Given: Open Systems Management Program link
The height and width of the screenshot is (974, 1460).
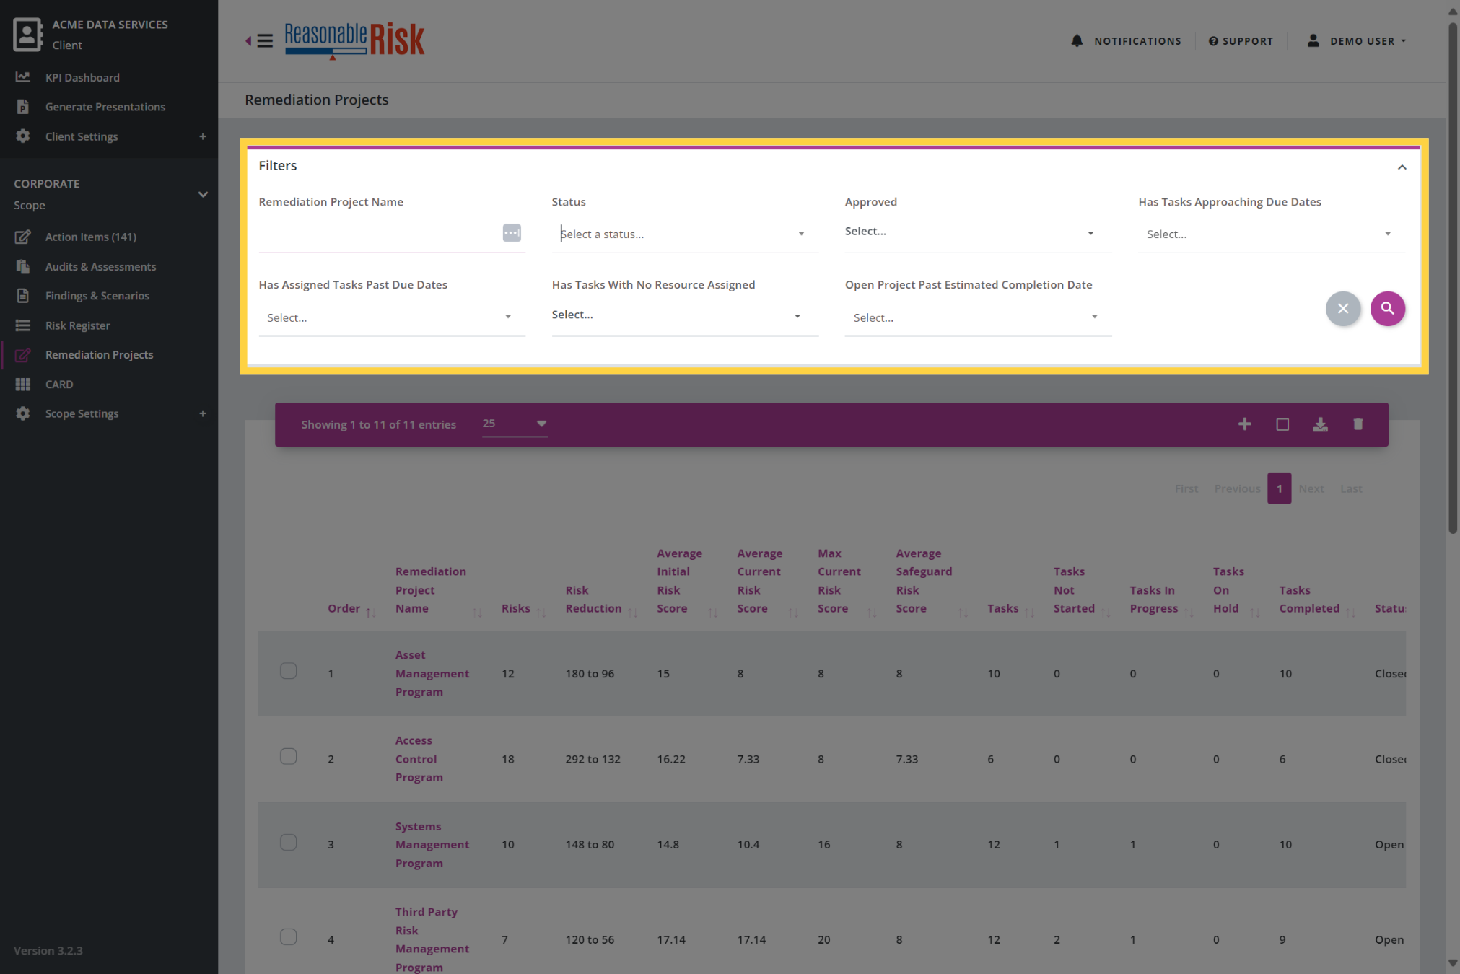Looking at the screenshot, I should pos(432,845).
